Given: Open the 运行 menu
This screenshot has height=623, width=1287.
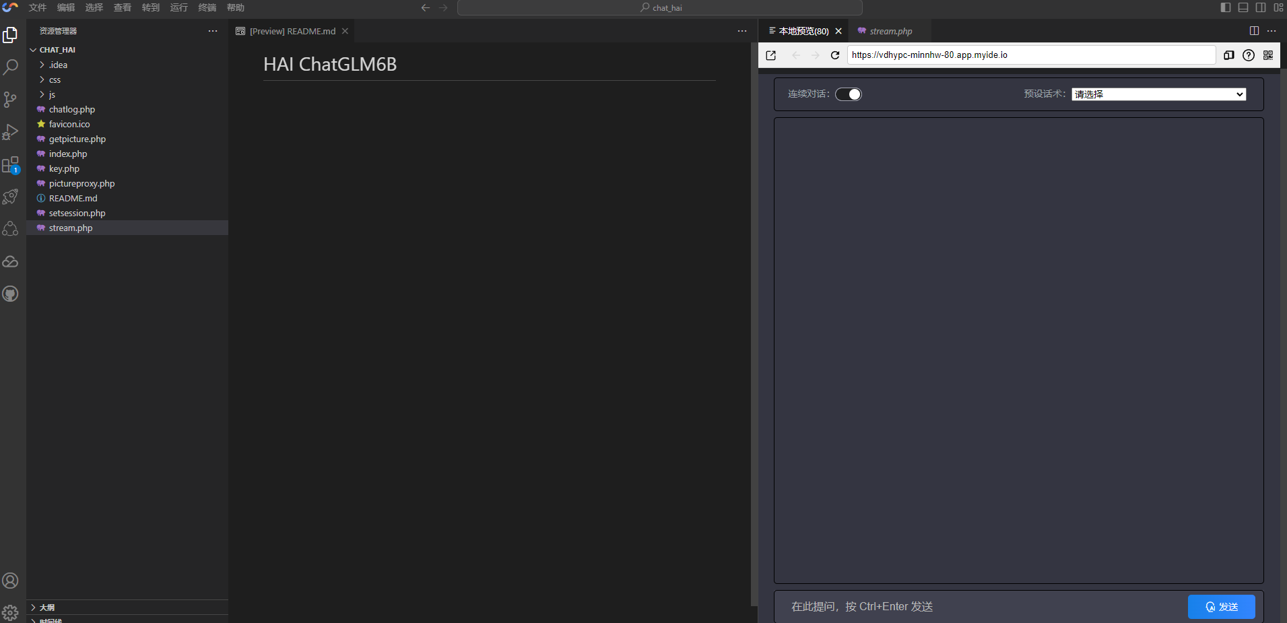Looking at the screenshot, I should [179, 7].
